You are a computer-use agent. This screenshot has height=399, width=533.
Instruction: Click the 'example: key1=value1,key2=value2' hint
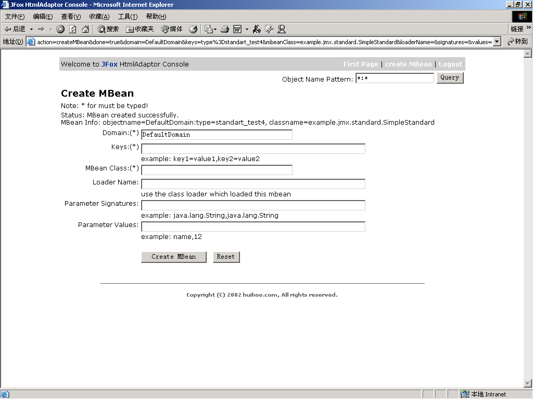(x=200, y=159)
